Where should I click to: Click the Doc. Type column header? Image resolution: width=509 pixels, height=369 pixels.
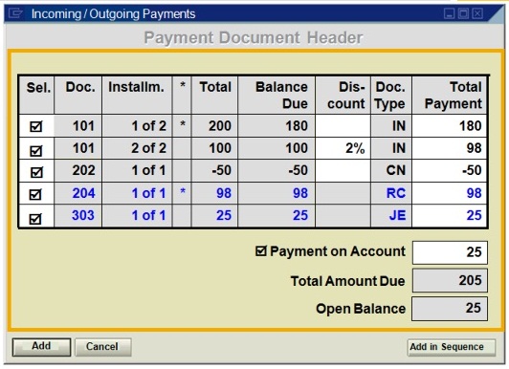coord(391,95)
